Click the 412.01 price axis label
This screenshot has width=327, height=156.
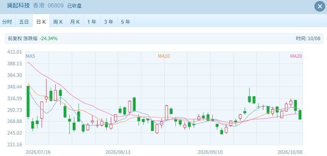15,52
